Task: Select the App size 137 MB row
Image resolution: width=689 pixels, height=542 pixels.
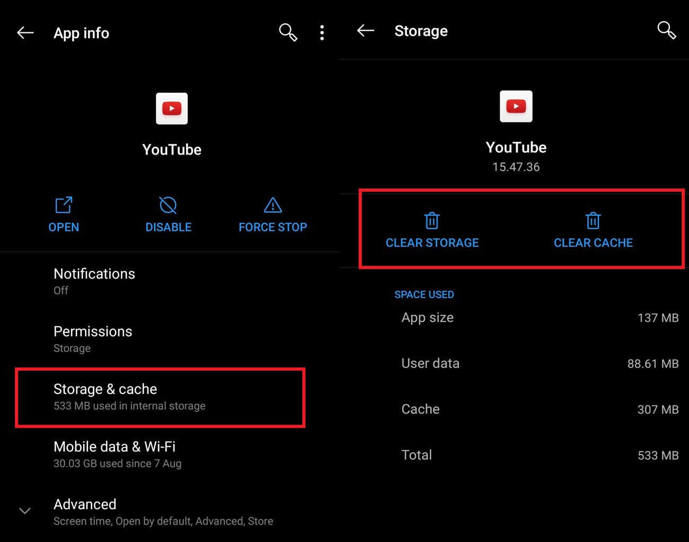Action: point(540,317)
